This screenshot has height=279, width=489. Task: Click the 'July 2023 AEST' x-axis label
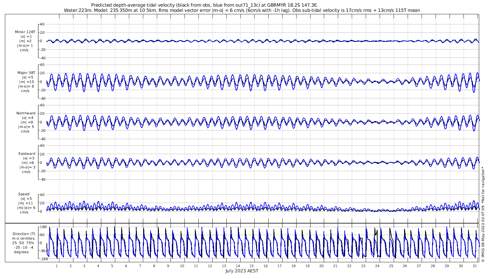(x=242, y=271)
